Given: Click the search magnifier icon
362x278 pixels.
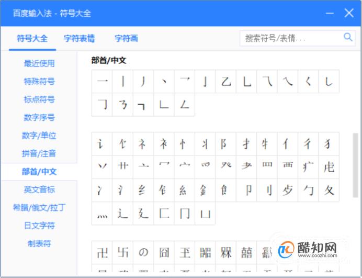Looking at the screenshot, I should [x=348, y=37].
